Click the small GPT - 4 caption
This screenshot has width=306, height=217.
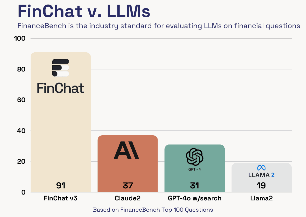click(195, 169)
